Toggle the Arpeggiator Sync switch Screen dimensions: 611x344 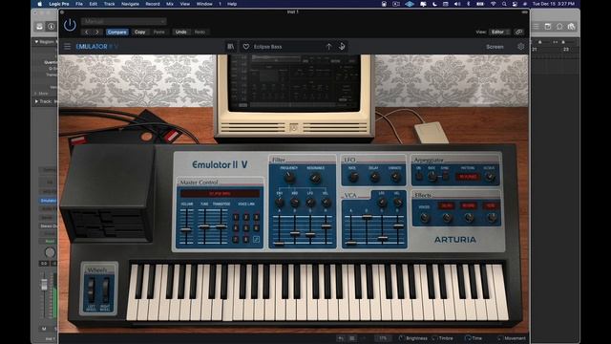[x=445, y=176]
